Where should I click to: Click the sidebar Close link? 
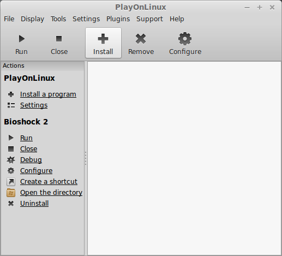click(x=29, y=149)
